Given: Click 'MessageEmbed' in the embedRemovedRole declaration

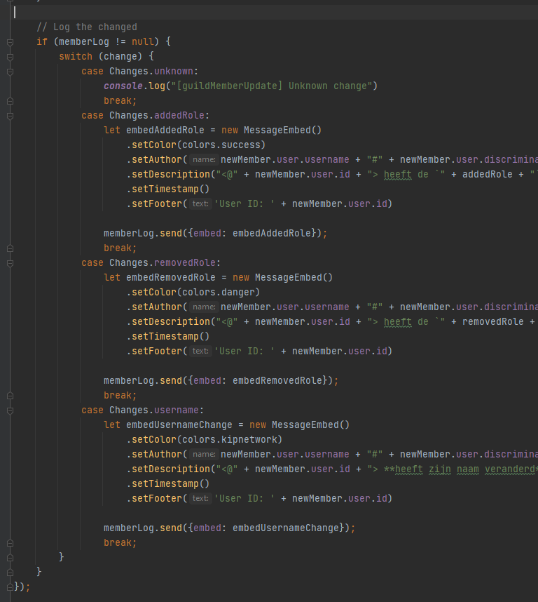Looking at the screenshot, I should tap(294, 278).
